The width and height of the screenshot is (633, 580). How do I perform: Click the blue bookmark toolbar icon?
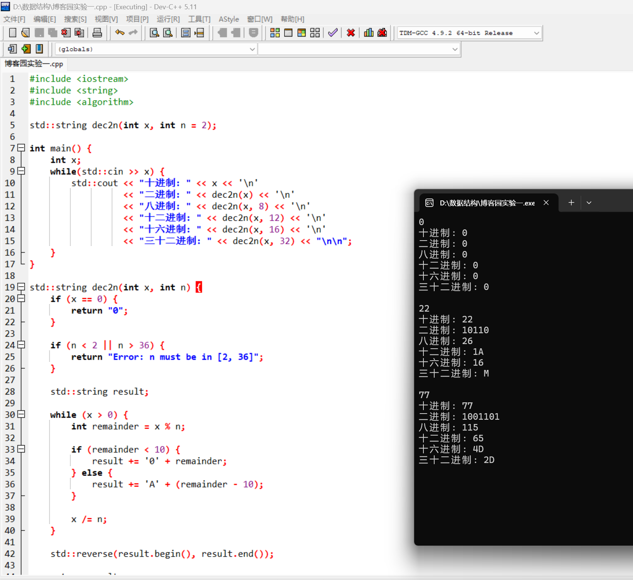pyautogui.click(x=39, y=49)
